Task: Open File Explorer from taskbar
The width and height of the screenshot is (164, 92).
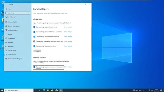Action: [x=48, y=90]
